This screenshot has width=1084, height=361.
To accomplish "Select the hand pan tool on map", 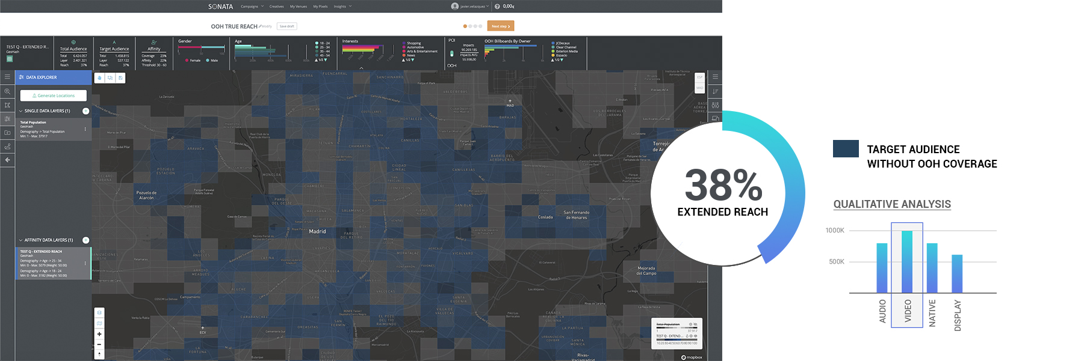I will (99, 78).
